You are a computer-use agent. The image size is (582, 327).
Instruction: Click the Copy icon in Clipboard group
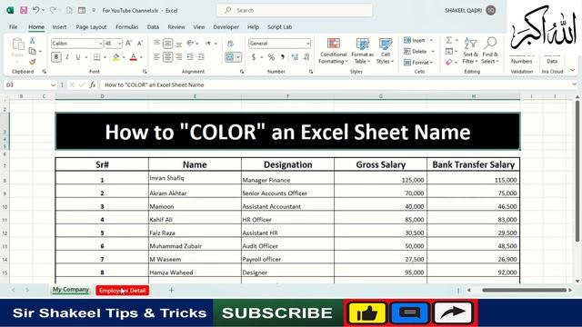coord(33,51)
